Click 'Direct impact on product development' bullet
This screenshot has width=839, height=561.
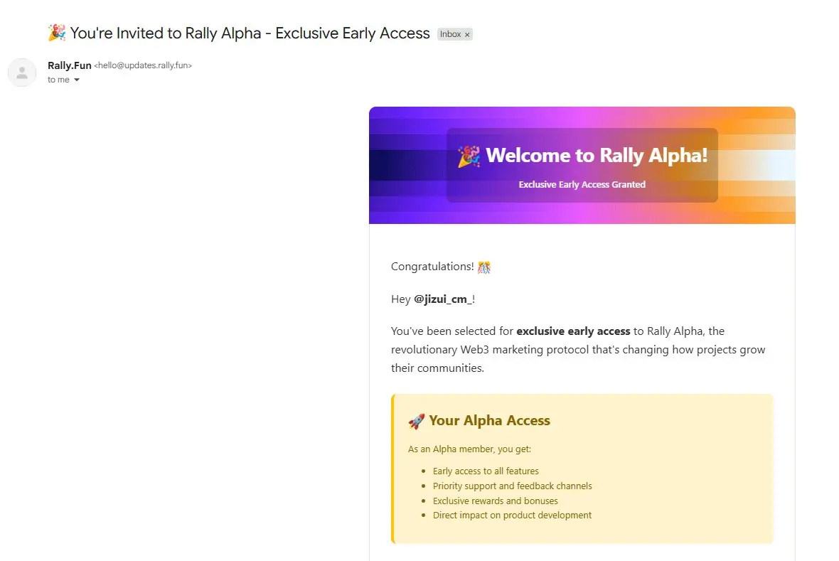pos(512,515)
